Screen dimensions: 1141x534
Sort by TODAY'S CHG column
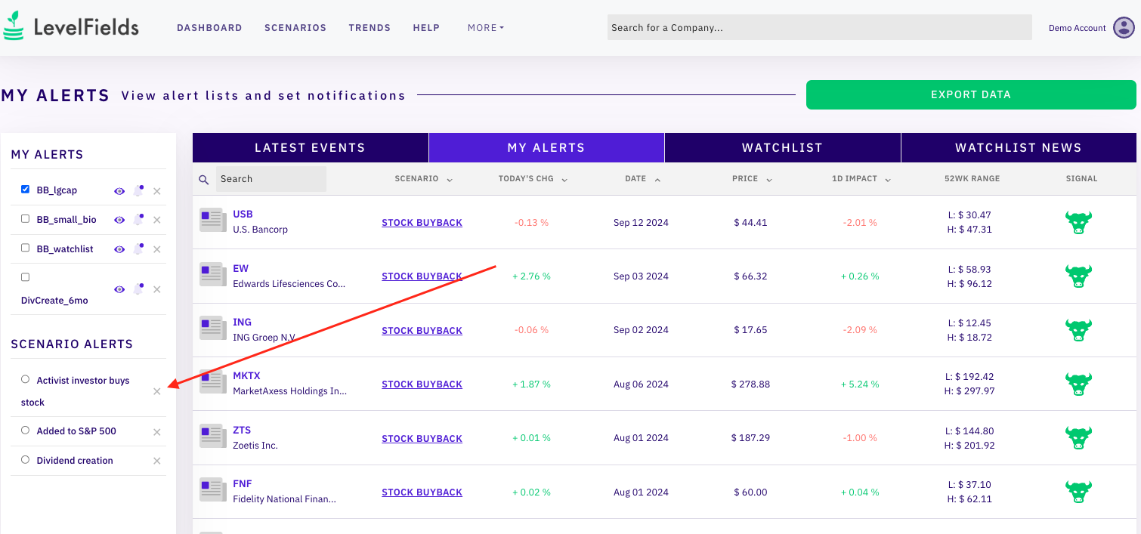tap(533, 179)
